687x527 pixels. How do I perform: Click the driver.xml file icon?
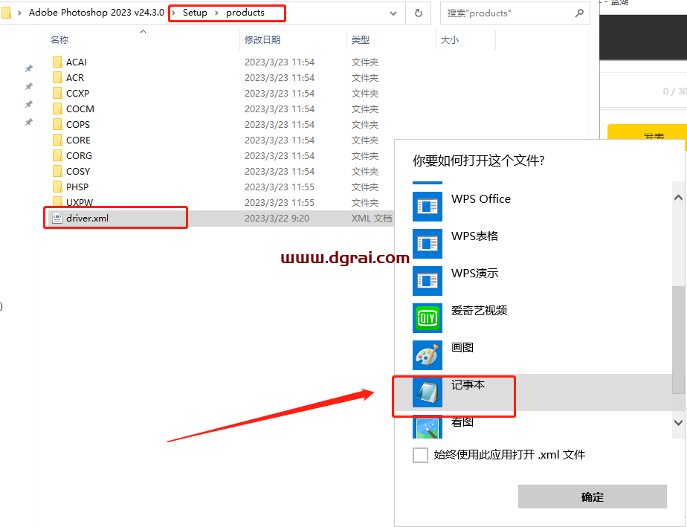57,218
